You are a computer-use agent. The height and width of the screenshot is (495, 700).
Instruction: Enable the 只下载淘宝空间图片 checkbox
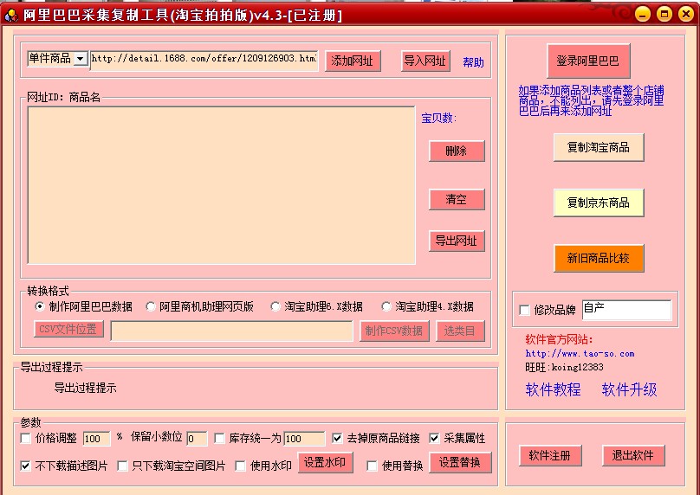tap(122, 466)
